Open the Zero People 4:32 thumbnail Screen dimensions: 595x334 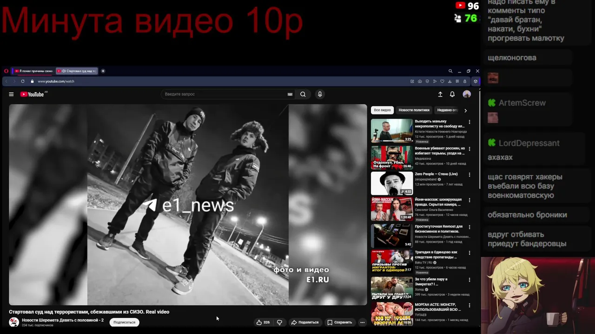(392, 183)
